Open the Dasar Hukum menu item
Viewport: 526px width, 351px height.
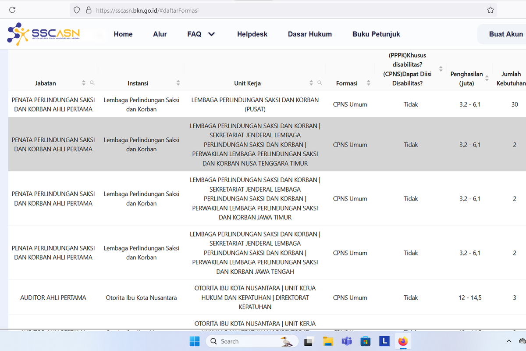[309, 34]
